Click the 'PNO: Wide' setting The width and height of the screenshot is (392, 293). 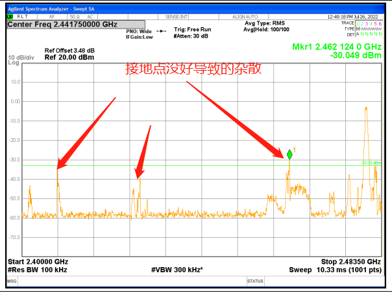point(139,32)
